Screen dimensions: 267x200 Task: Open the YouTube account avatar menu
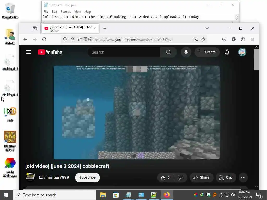[x=242, y=52]
